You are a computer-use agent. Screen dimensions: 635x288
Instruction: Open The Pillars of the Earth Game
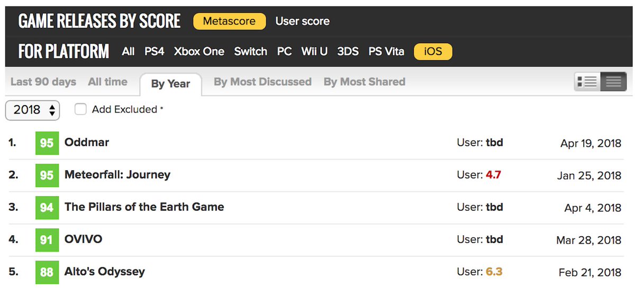click(144, 207)
